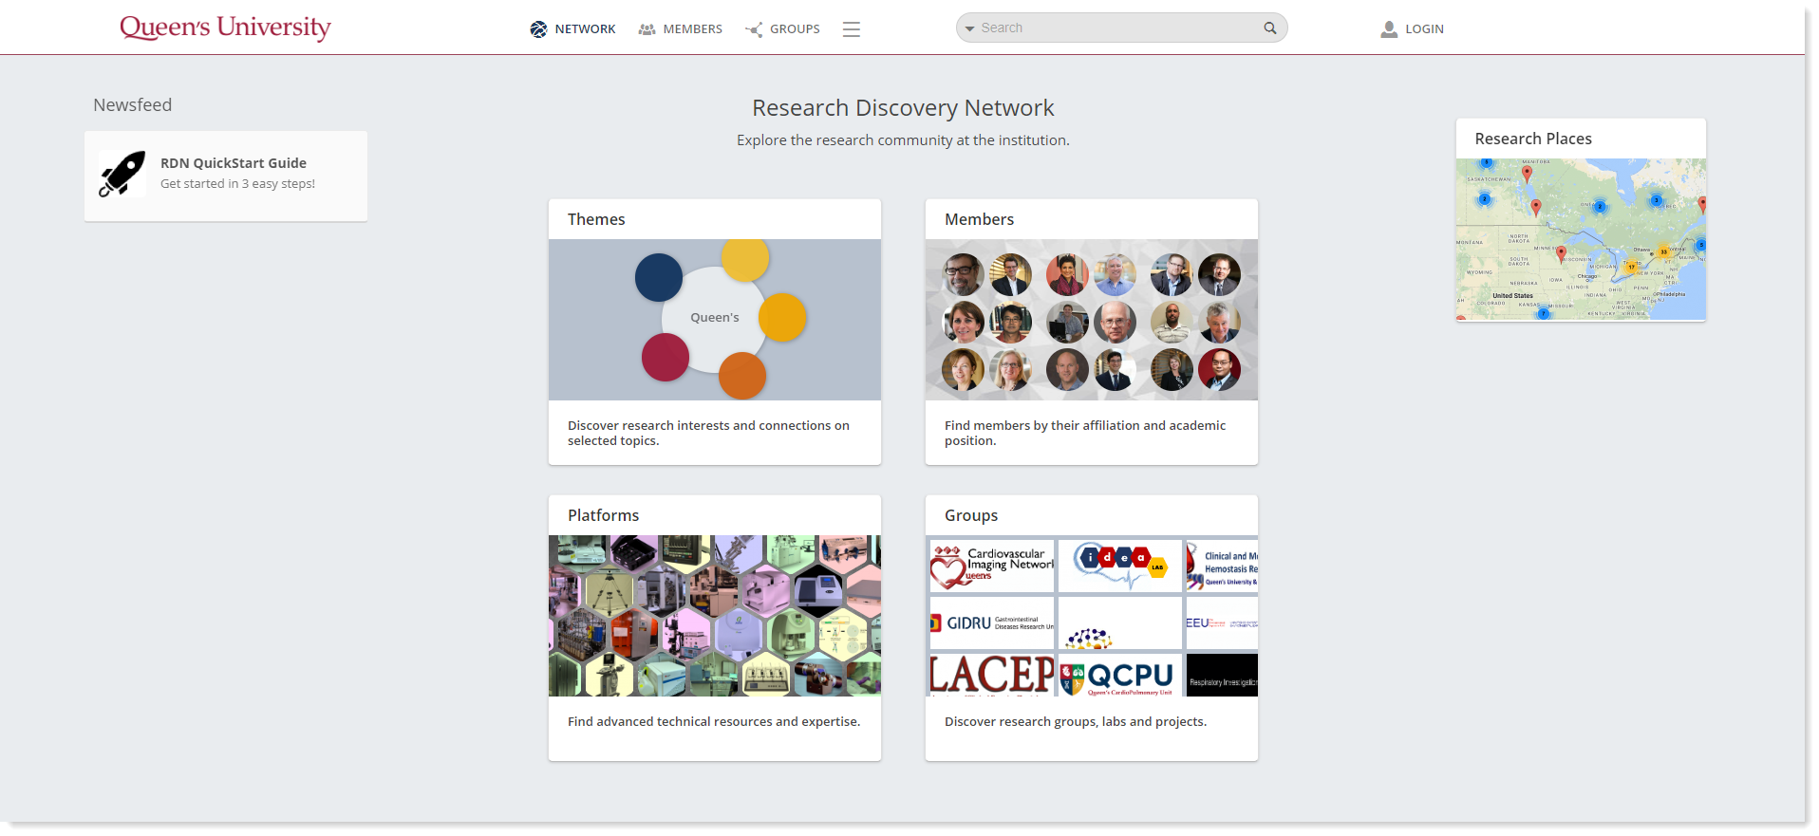Open the RDN QuickStart Guide link
Image resolution: width=1819 pixels, height=836 pixels.
tap(234, 163)
